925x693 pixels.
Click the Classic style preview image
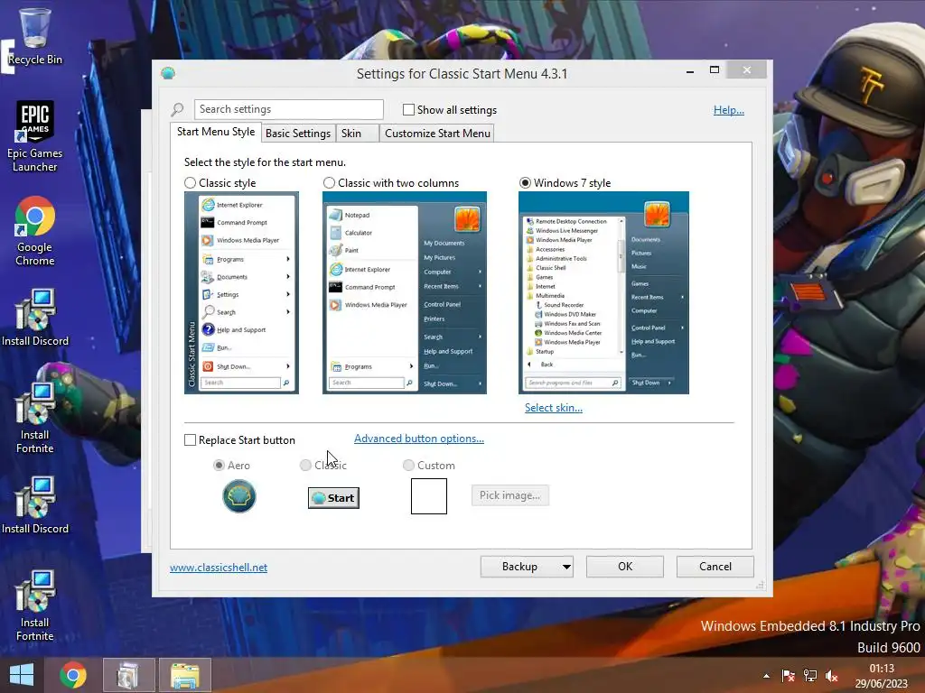tap(241, 293)
